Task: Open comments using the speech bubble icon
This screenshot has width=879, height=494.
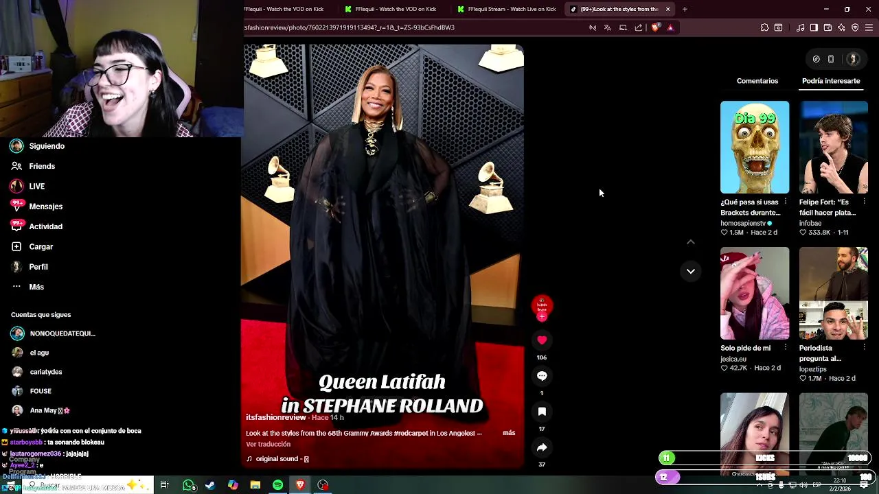Action: tap(542, 376)
